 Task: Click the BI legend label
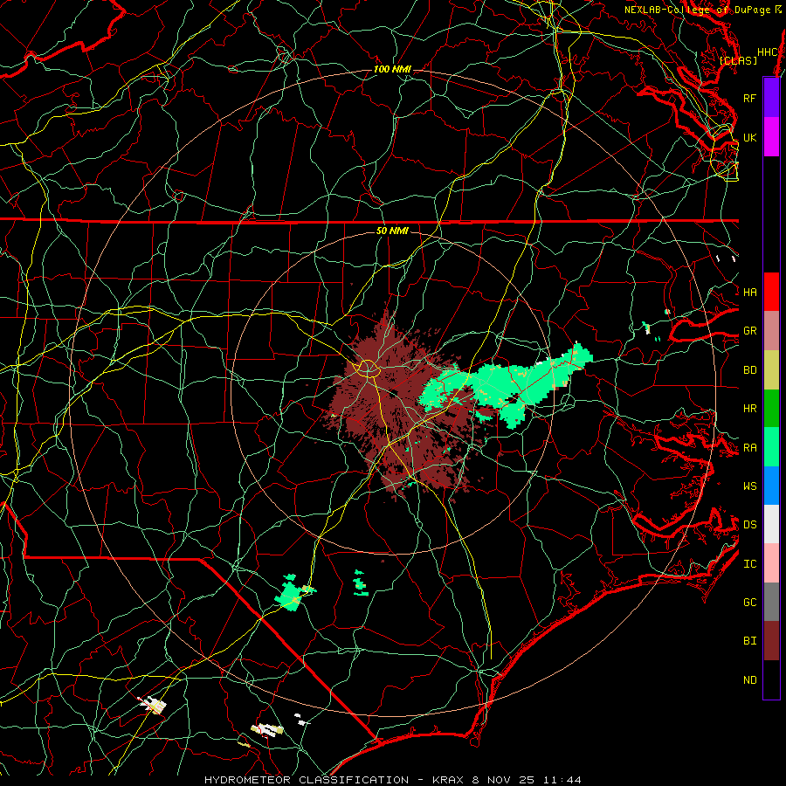tap(749, 641)
